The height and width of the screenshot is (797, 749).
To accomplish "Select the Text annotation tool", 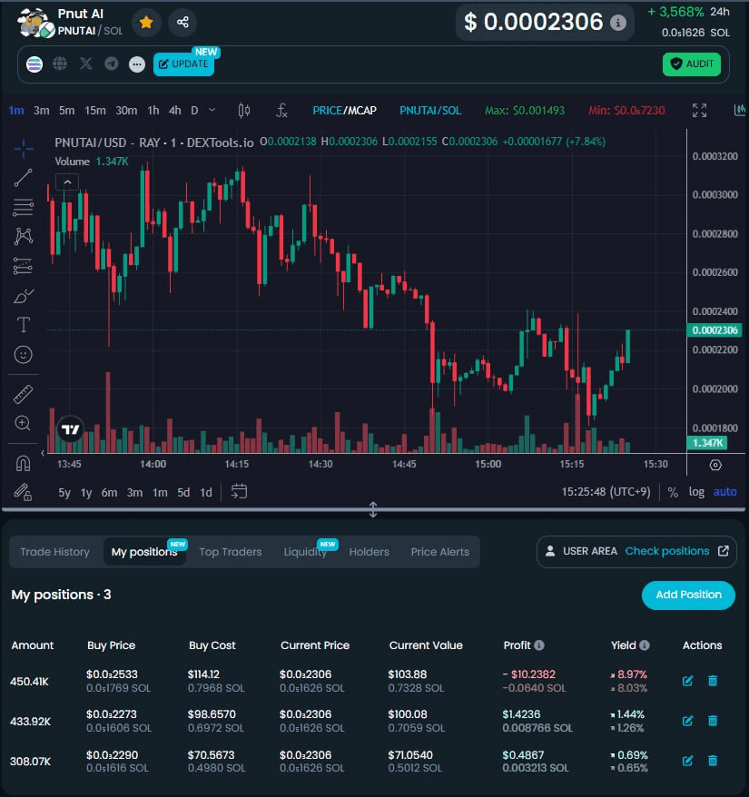I will click(x=24, y=325).
